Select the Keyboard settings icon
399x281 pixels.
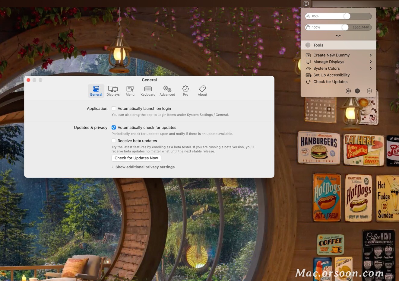coord(148,89)
